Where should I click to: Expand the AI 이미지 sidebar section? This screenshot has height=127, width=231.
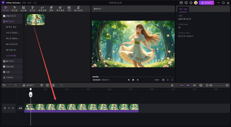tap(12, 61)
